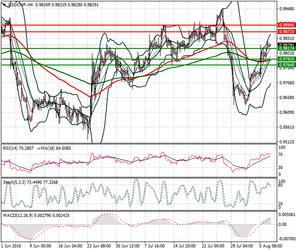Click the USDCHF,H4 chart title text
Screen dimensions: 296x251
pos(20,5)
